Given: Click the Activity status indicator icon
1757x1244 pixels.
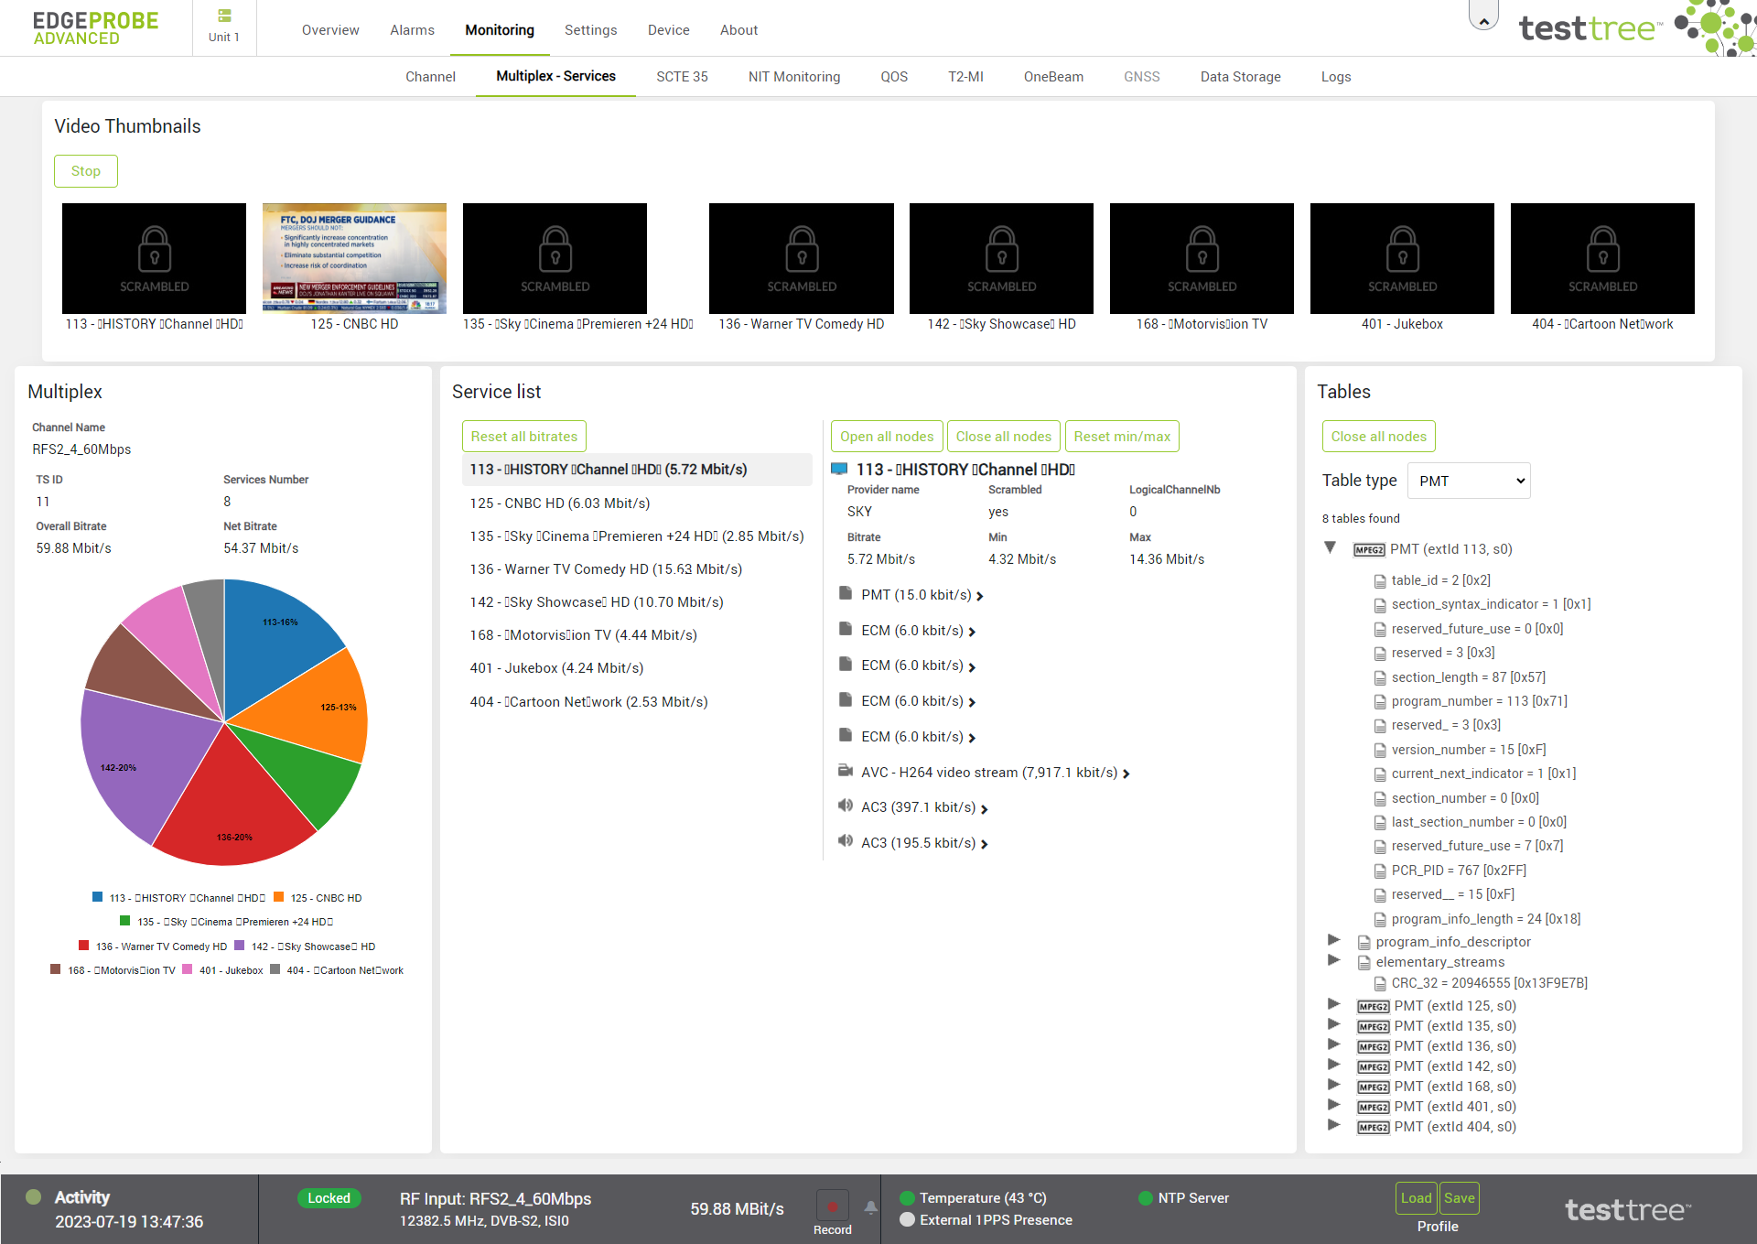Looking at the screenshot, I should 31,1197.
